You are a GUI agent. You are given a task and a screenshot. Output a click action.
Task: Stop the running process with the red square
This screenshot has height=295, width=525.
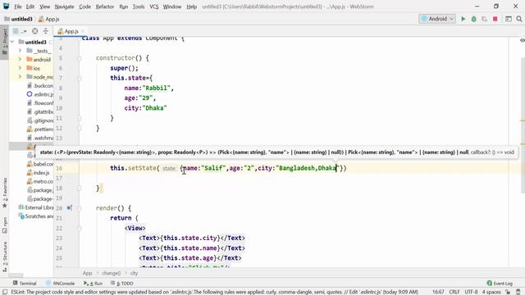495,19
